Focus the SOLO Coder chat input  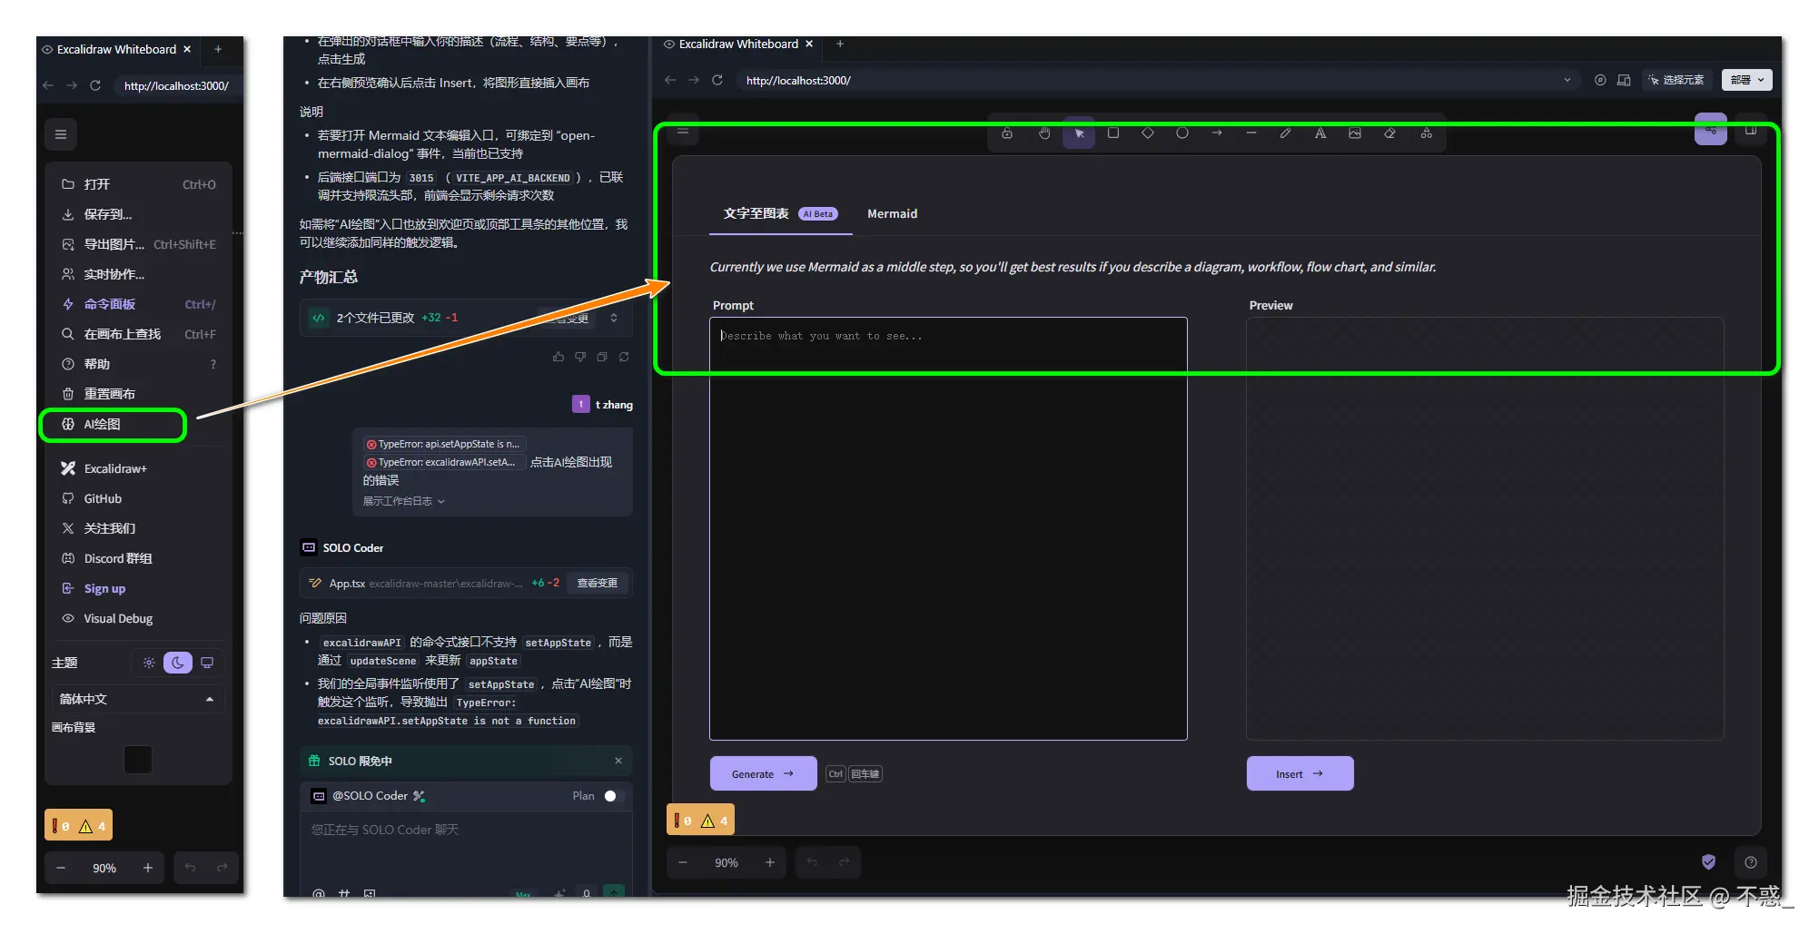[466, 847]
